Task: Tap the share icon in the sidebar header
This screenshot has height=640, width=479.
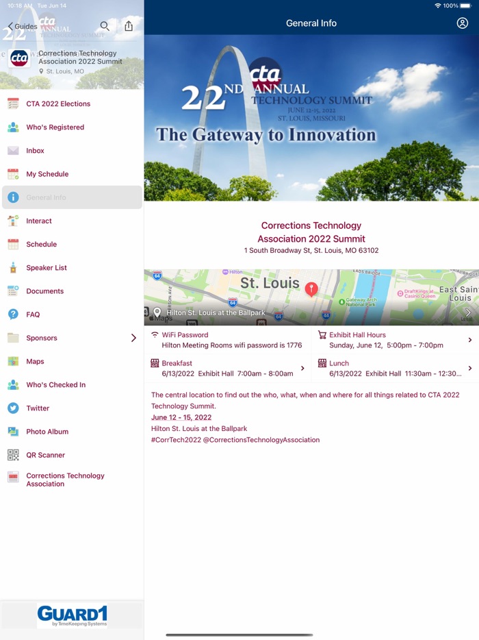Action: pos(129,26)
